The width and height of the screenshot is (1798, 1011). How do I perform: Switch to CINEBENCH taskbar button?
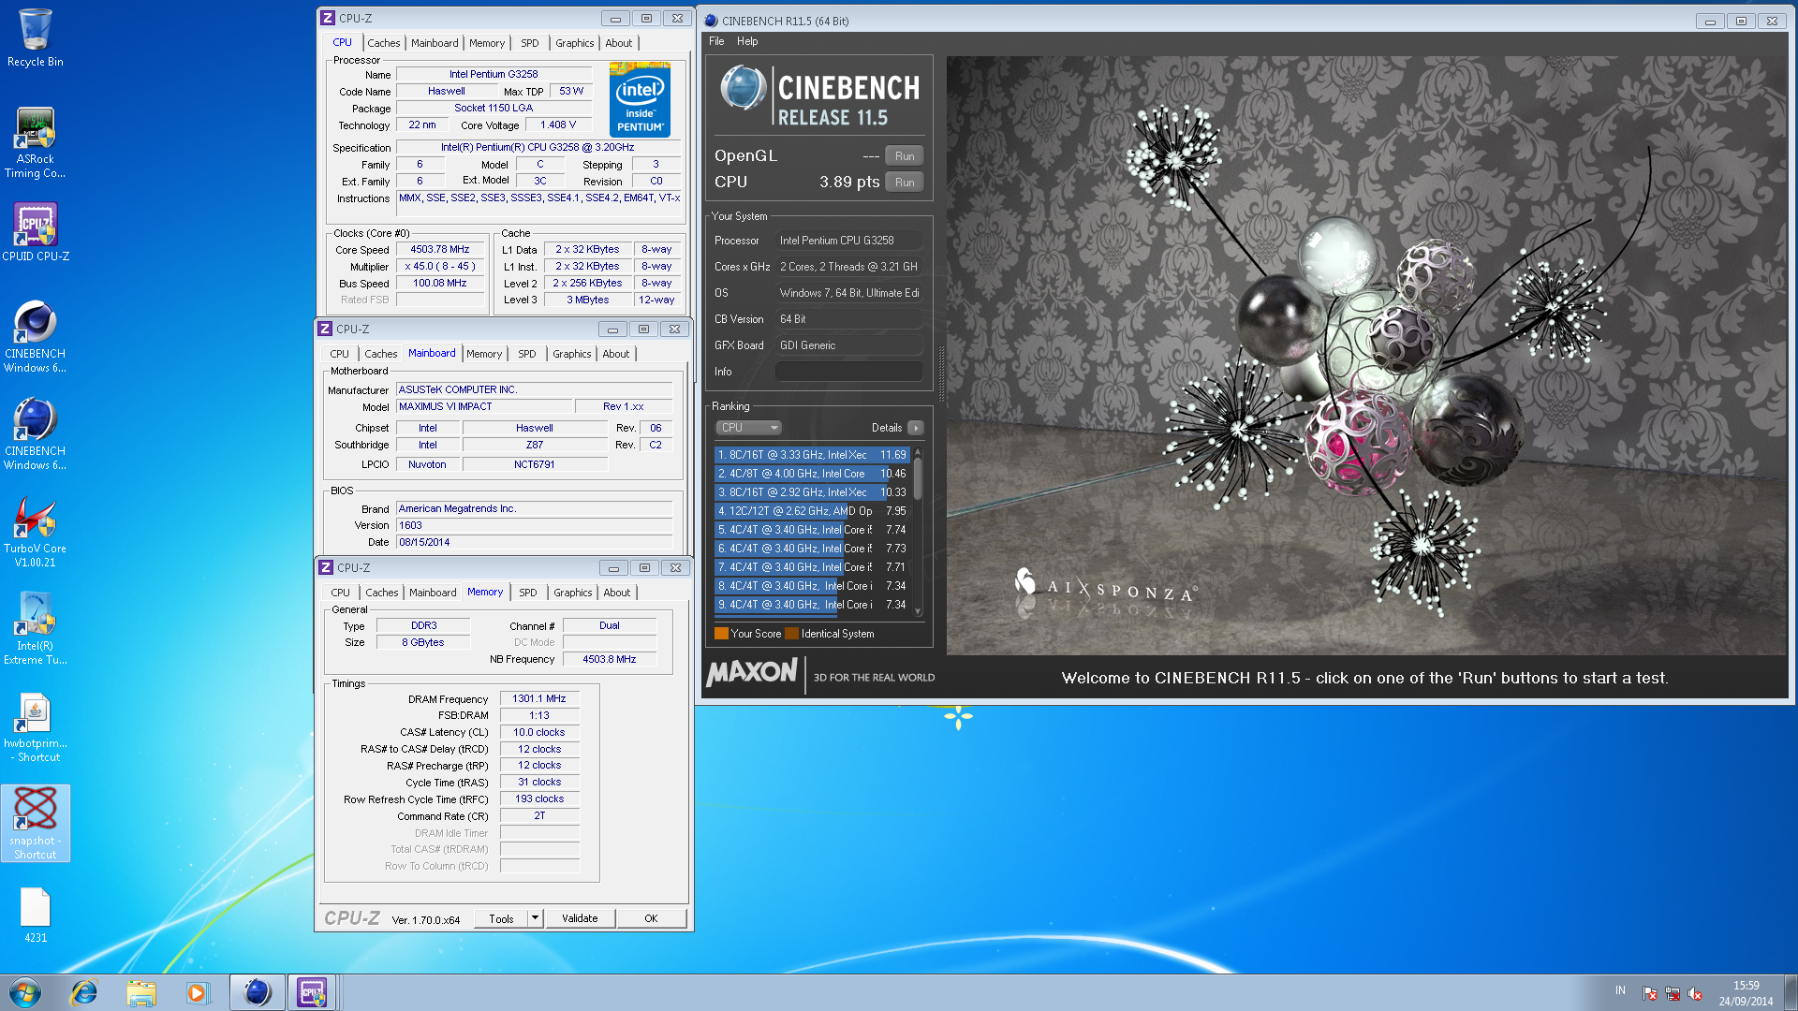[257, 992]
